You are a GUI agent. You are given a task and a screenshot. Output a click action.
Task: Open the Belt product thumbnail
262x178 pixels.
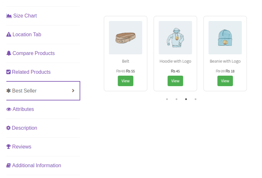click(126, 38)
